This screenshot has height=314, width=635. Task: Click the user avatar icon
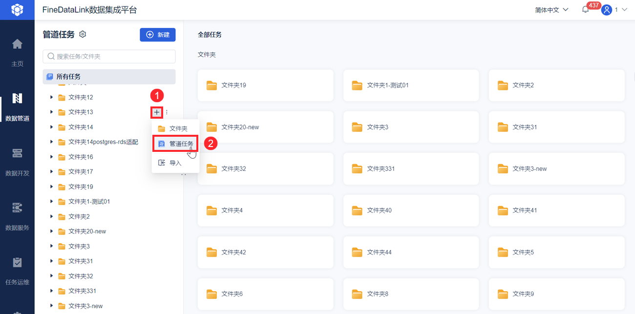pos(607,10)
